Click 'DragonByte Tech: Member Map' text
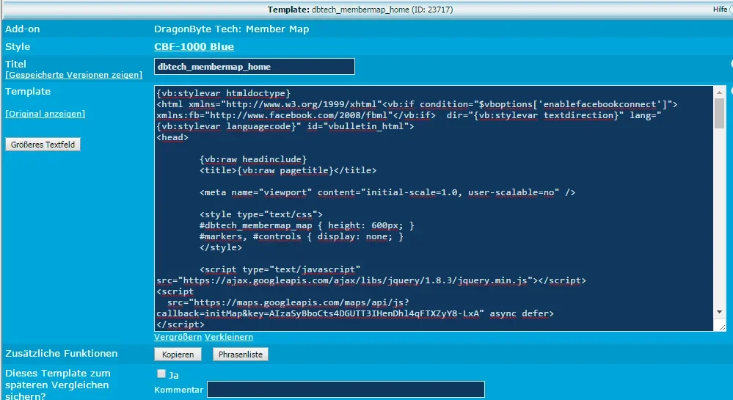 coord(231,29)
